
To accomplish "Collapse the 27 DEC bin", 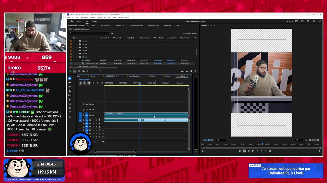I will coord(77,57).
